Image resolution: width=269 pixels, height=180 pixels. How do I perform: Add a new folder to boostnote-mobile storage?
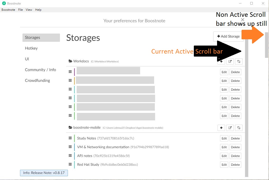221,128
